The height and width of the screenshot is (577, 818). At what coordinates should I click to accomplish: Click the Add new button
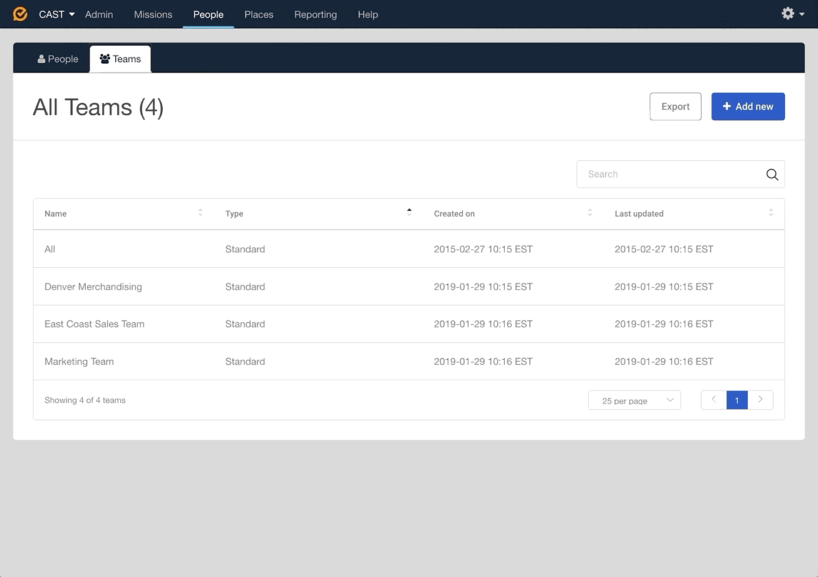coord(748,106)
